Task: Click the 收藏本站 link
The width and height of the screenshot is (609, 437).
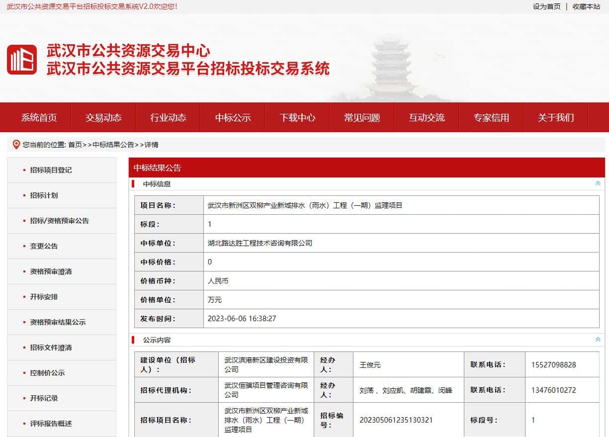Action: tap(586, 6)
